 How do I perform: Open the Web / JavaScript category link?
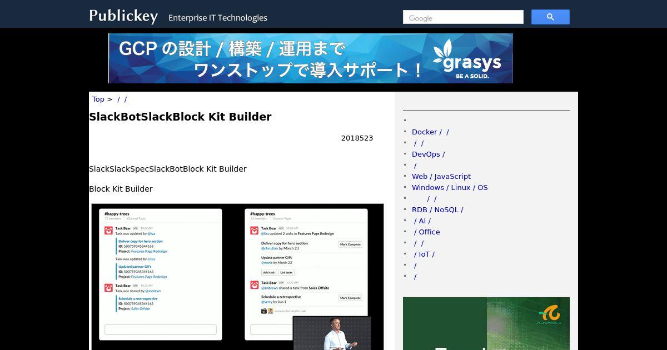(x=441, y=177)
